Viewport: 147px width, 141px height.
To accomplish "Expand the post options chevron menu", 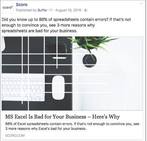I will pos(141,4).
